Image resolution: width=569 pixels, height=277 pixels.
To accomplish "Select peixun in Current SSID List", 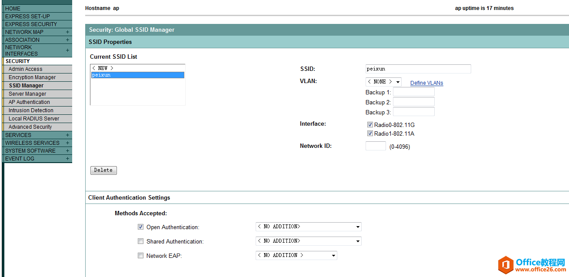I will pos(137,75).
